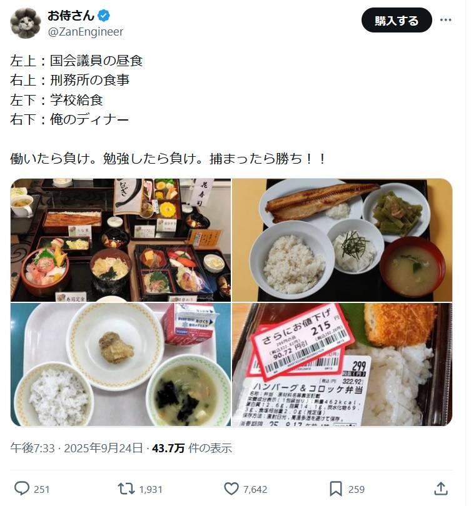
Task: Open the Diet members' lunch photo
Action: point(121,240)
